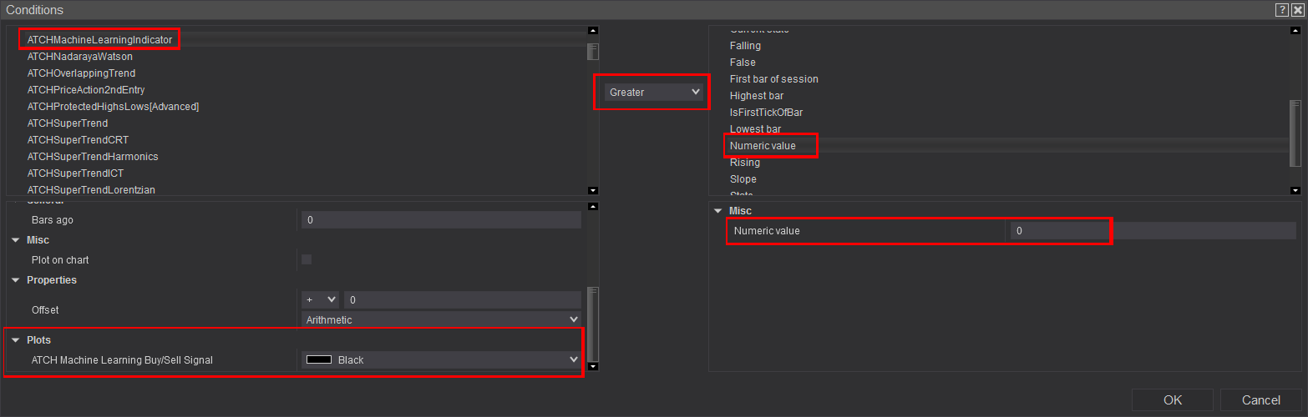Select ATCHMachineLearningIndicator from the list
This screenshot has height=417, width=1308.
99,40
